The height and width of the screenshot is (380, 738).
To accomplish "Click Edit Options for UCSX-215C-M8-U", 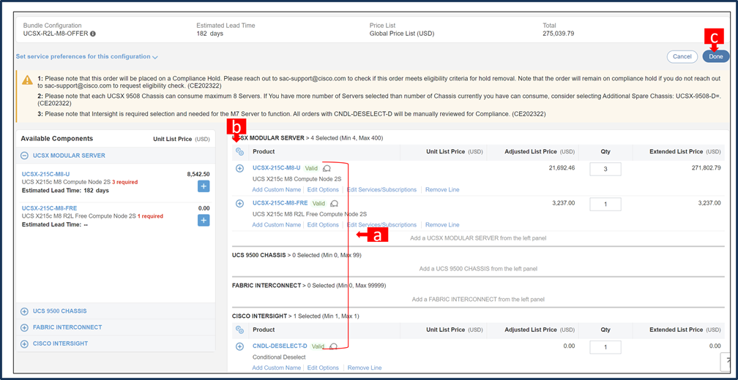I will (323, 190).
